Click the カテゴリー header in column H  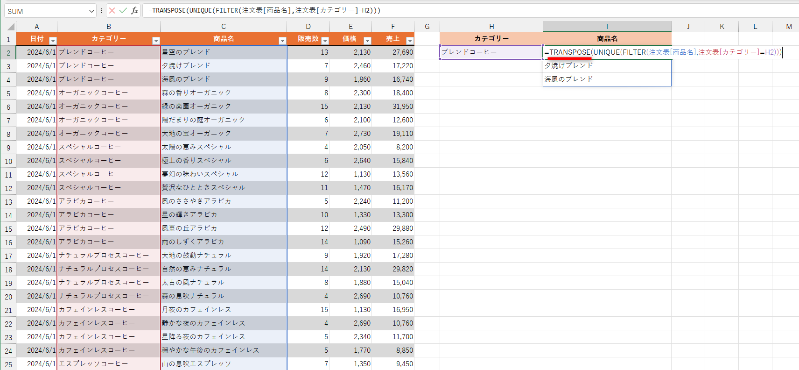tap(491, 39)
